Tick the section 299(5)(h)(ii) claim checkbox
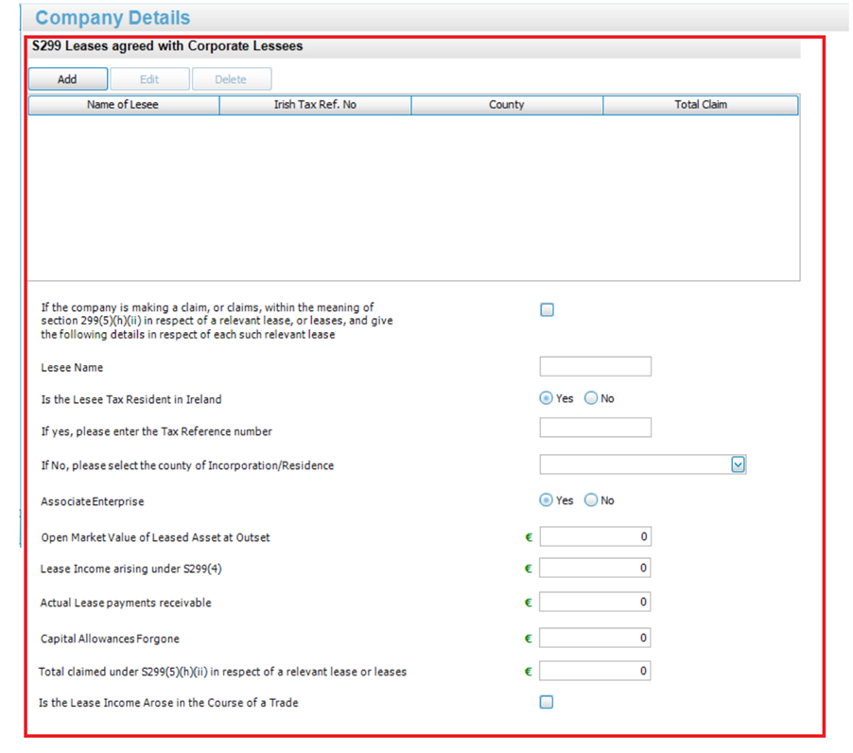The image size is (853, 753). tap(547, 309)
